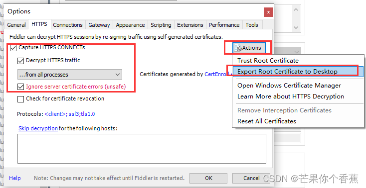The width and height of the screenshot is (366, 188).
Task: Toggle Capture HTTPS CONNECTs checkbox
Action: 13,48
